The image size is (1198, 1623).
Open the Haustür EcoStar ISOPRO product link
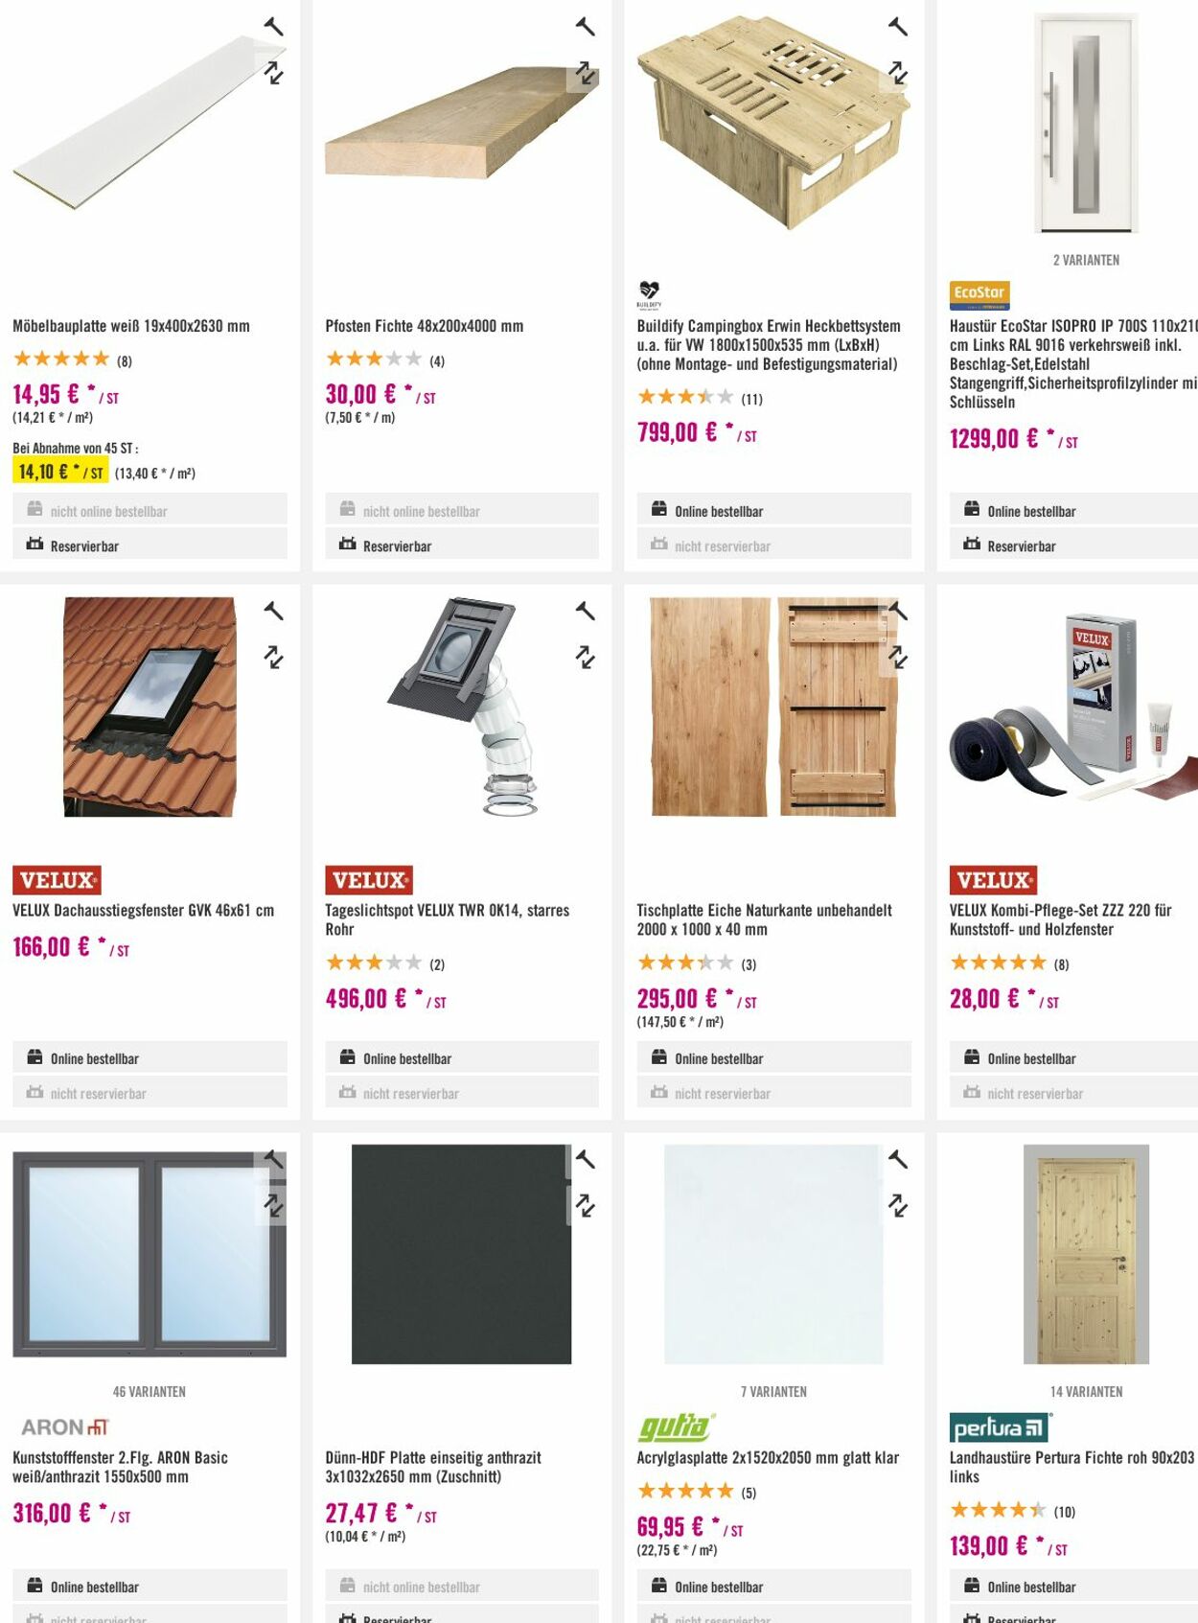1072,363
